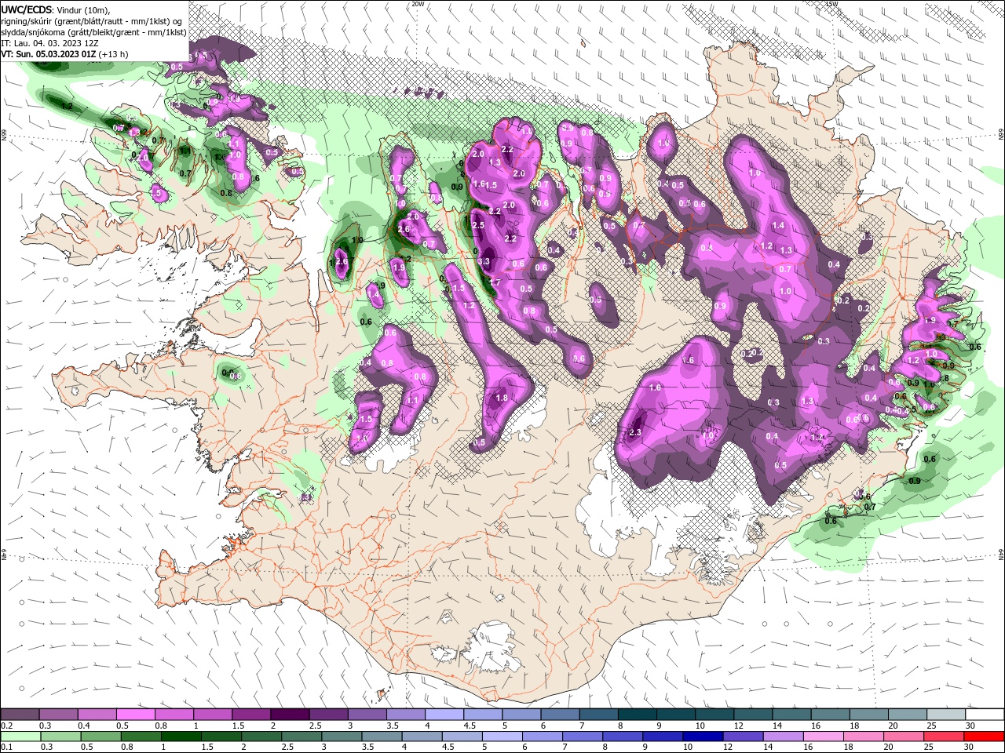Click pale grey snow swatch between 20 and 25
Viewport: 1005px width, 753px height.
click(907, 715)
